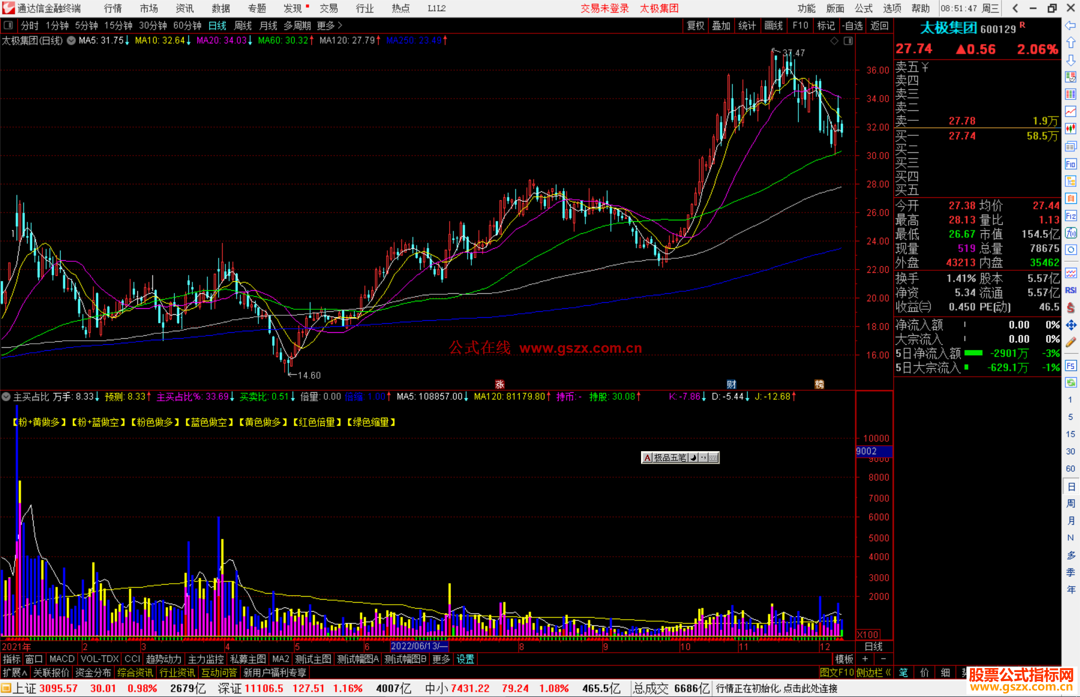Image resolution: width=1080 pixels, height=697 pixels.
Task: Collapse the 侧边栏 sidebar toggle
Action: (x=873, y=673)
